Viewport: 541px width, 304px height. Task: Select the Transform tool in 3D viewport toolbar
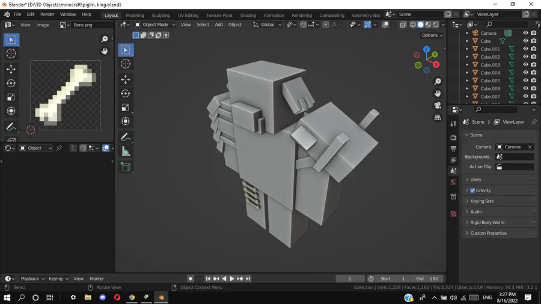pos(126,121)
